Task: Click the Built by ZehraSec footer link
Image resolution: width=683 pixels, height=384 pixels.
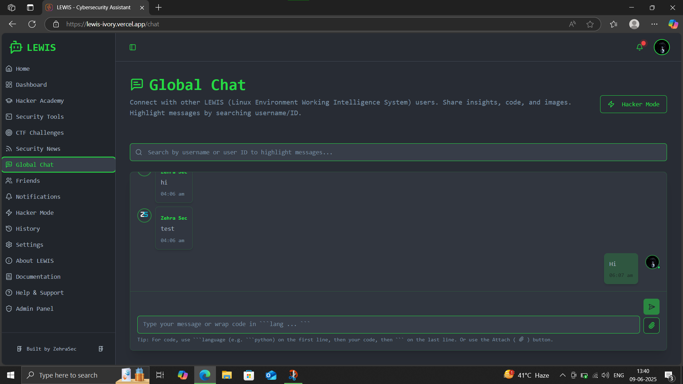Action: (x=51, y=349)
